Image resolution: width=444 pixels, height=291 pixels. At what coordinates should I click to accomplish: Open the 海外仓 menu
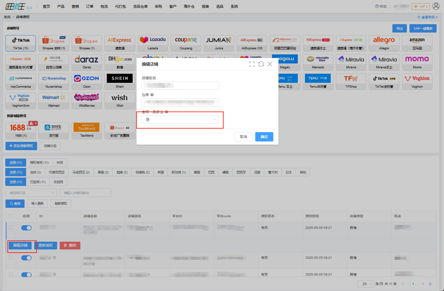(189, 6)
